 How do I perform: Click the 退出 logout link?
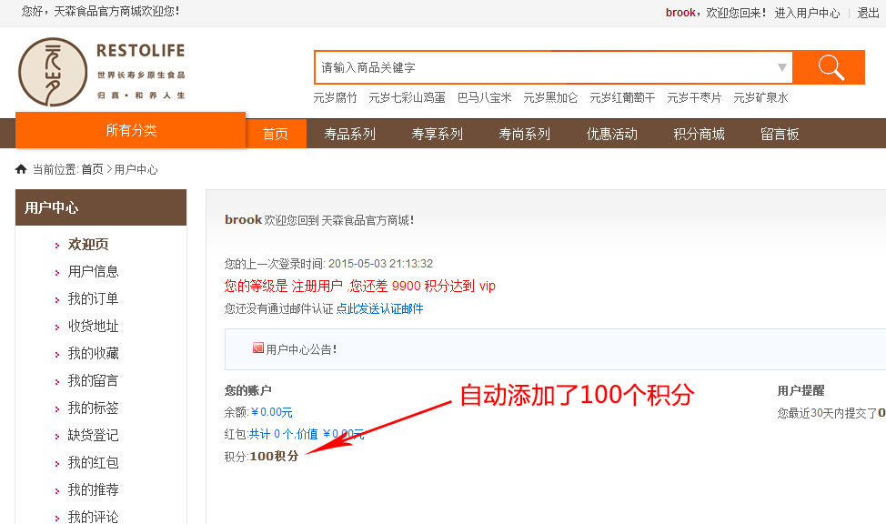point(868,12)
